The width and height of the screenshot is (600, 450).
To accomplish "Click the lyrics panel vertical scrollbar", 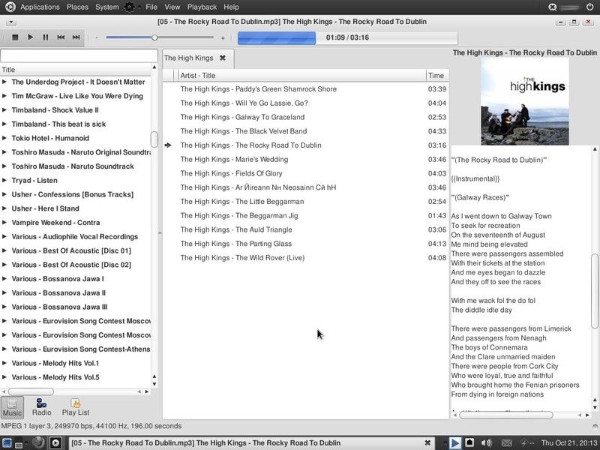I will click(595, 291).
